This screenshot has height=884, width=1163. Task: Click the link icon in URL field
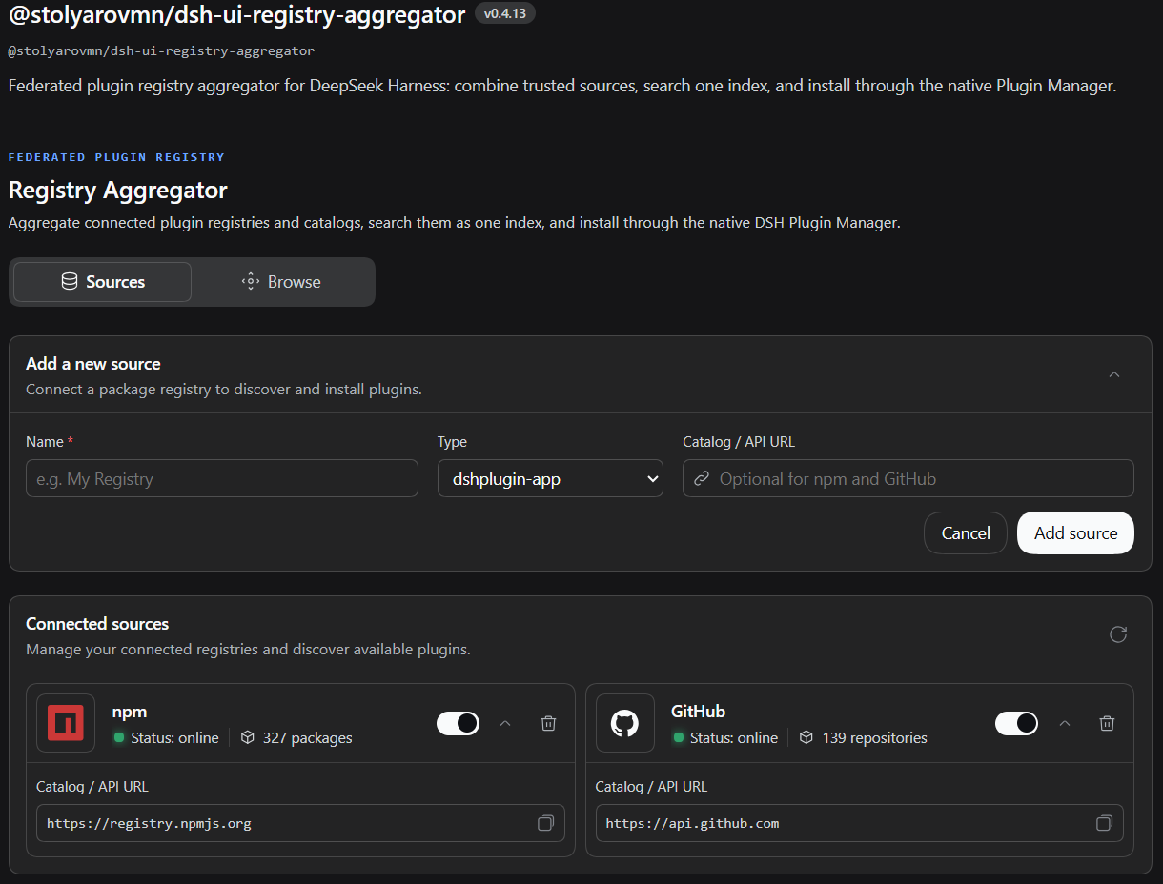pyautogui.click(x=702, y=478)
